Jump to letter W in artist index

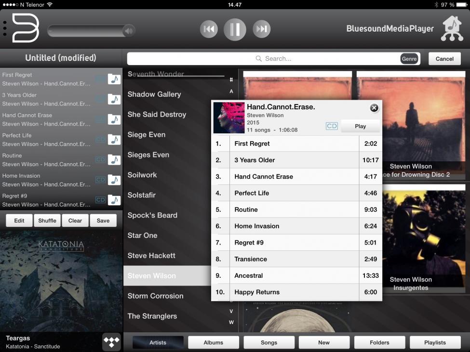pos(231,322)
